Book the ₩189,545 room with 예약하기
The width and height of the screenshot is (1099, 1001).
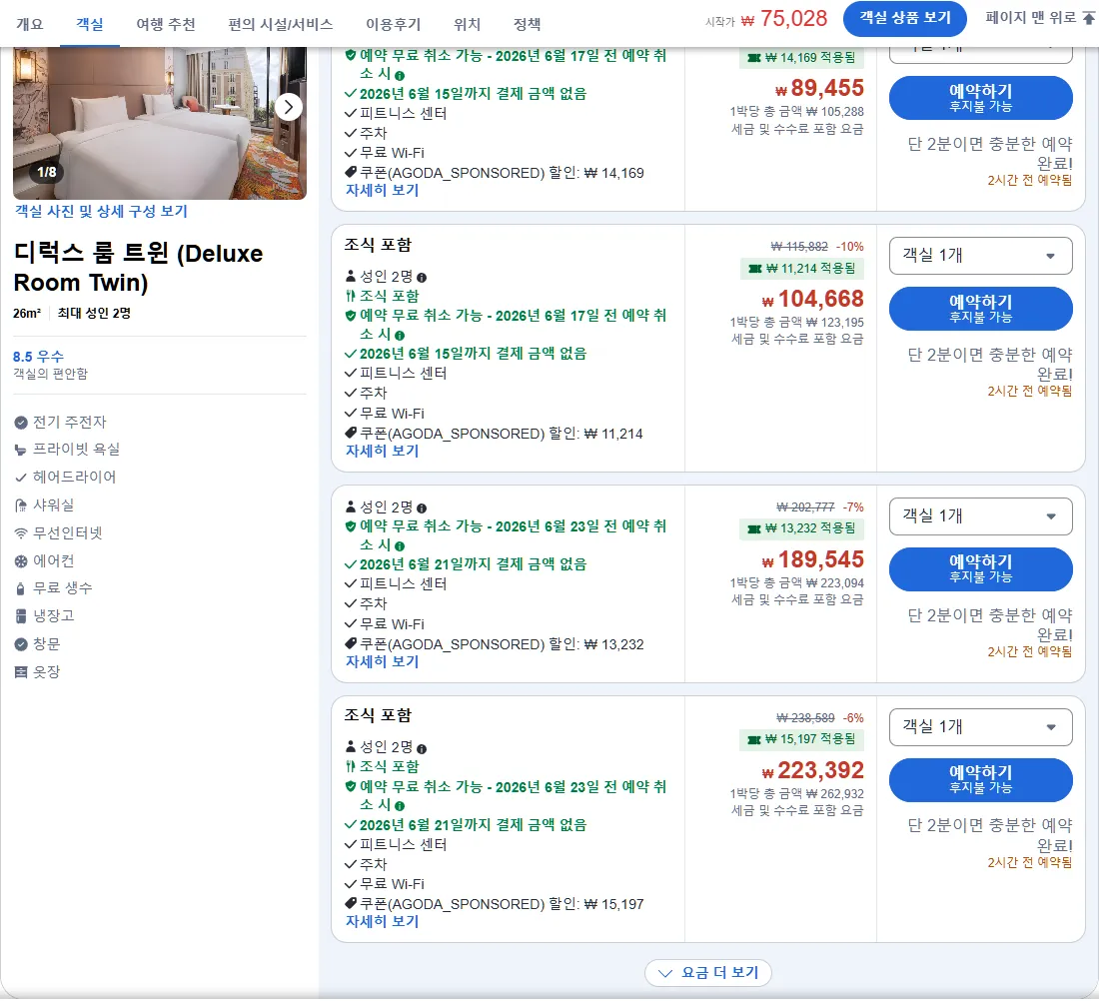(x=980, y=568)
